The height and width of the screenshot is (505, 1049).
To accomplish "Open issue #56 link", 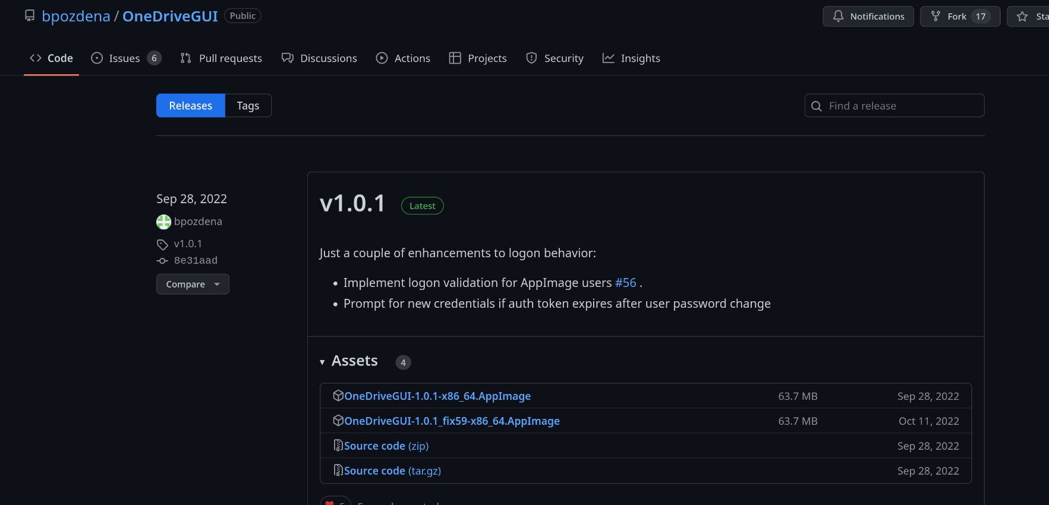I will [x=625, y=283].
